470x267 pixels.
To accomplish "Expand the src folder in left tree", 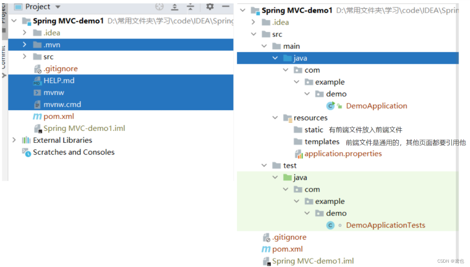I will point(25,56).
